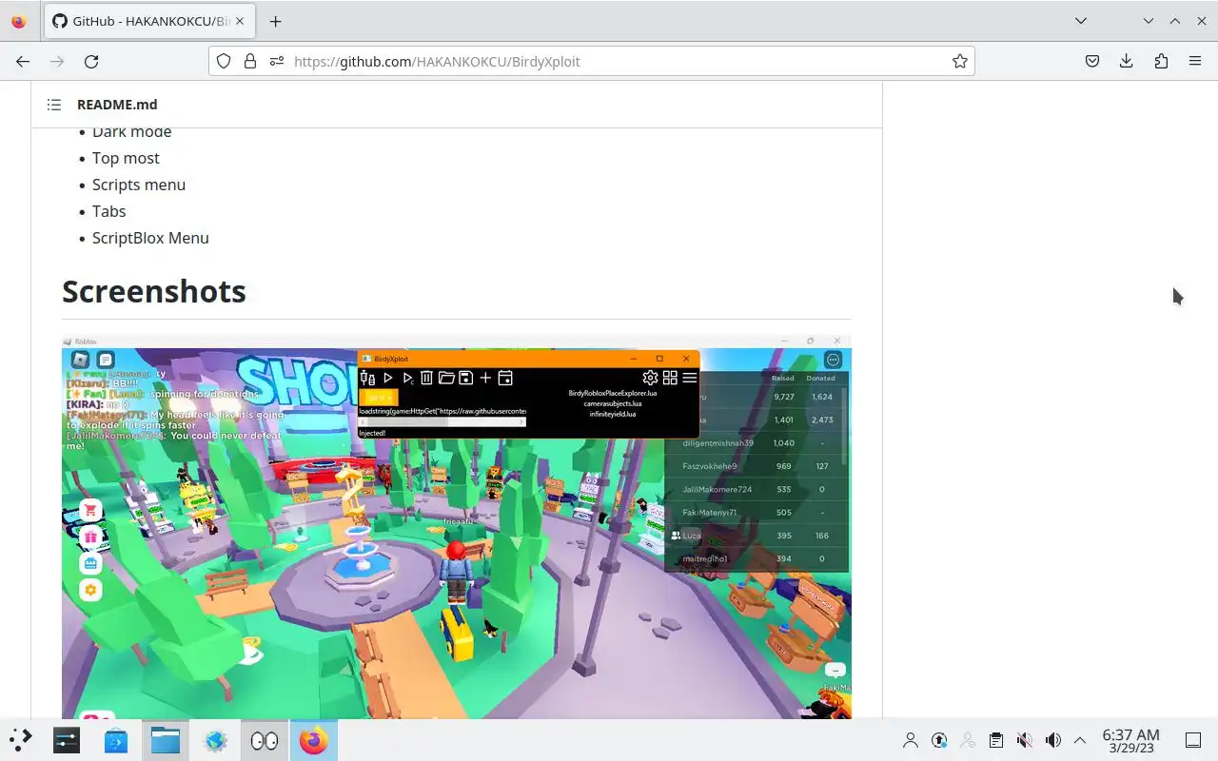Open a new browser tab
Screen dimensions: 1218x761
click(275, 21)
